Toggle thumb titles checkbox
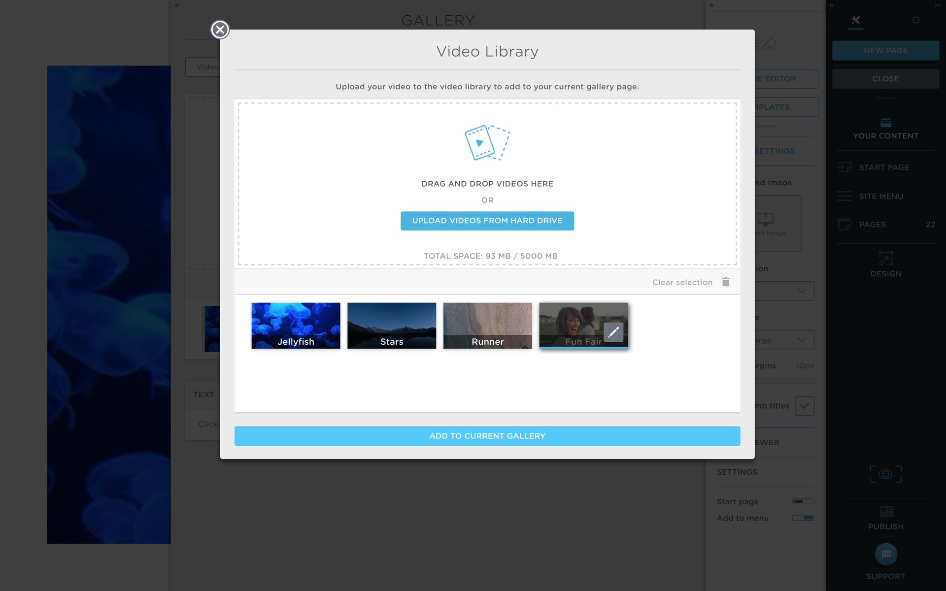This screenshot has height=591, width=946. (804, 406)
